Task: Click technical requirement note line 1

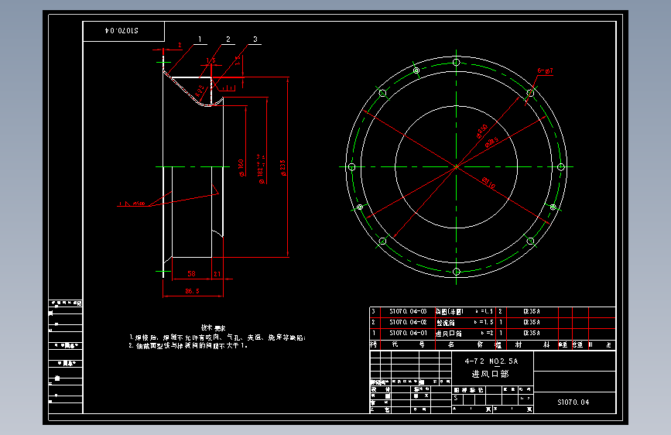Action: point(217,337)
